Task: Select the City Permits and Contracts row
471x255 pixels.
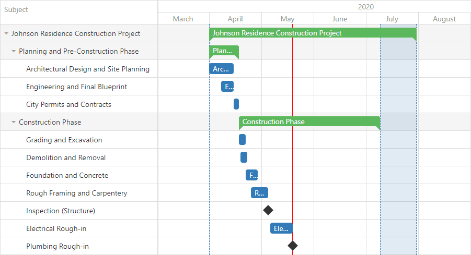Action: [x=79, y=104]
